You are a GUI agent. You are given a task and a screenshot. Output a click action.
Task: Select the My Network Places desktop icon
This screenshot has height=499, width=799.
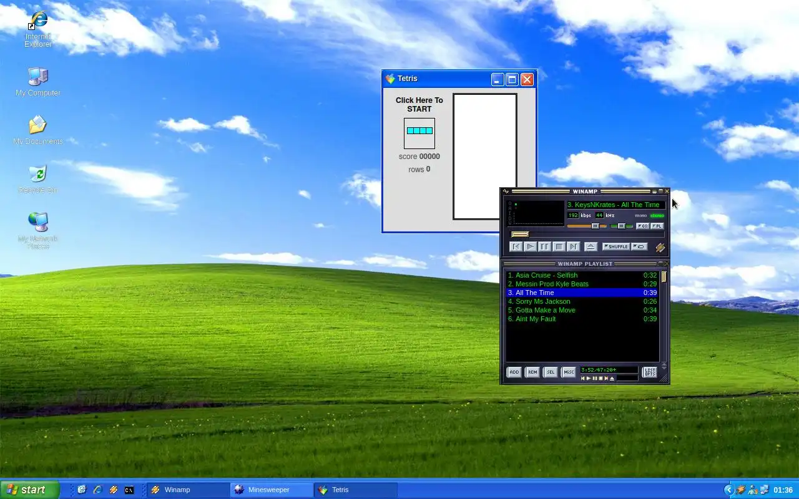(x=38, y=231)
